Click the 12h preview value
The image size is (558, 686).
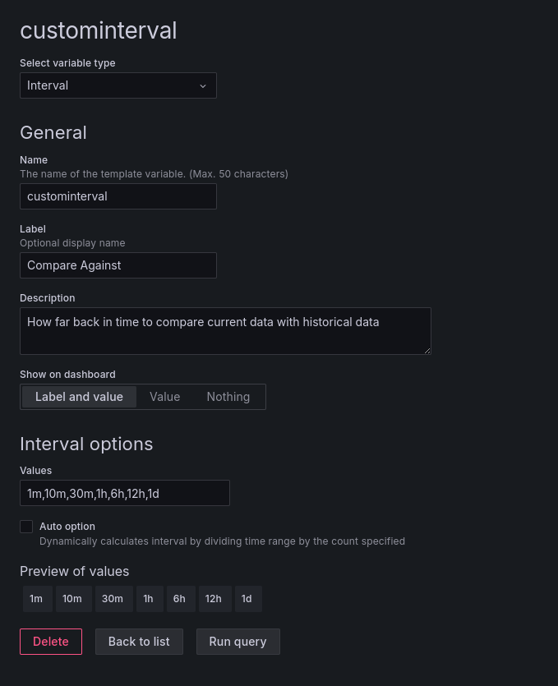(x=214, y=599)
